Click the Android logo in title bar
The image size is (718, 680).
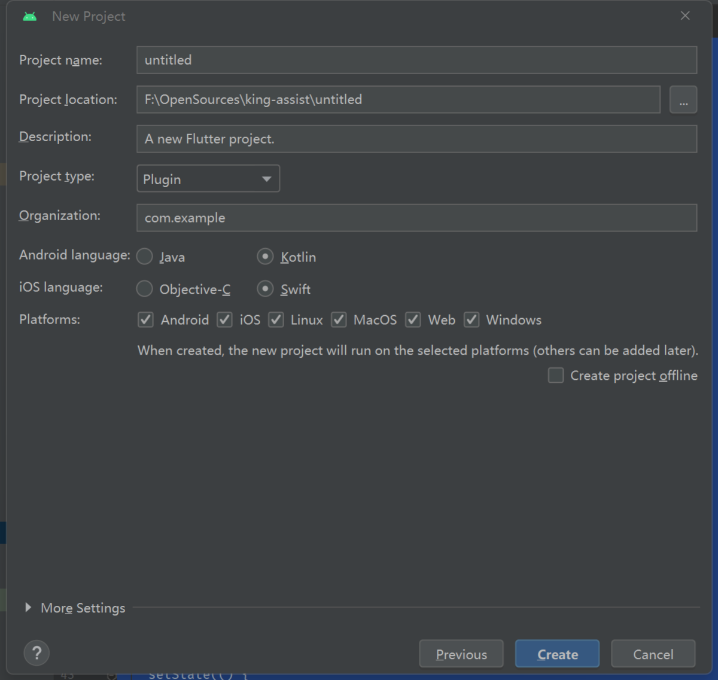point(30,17)
